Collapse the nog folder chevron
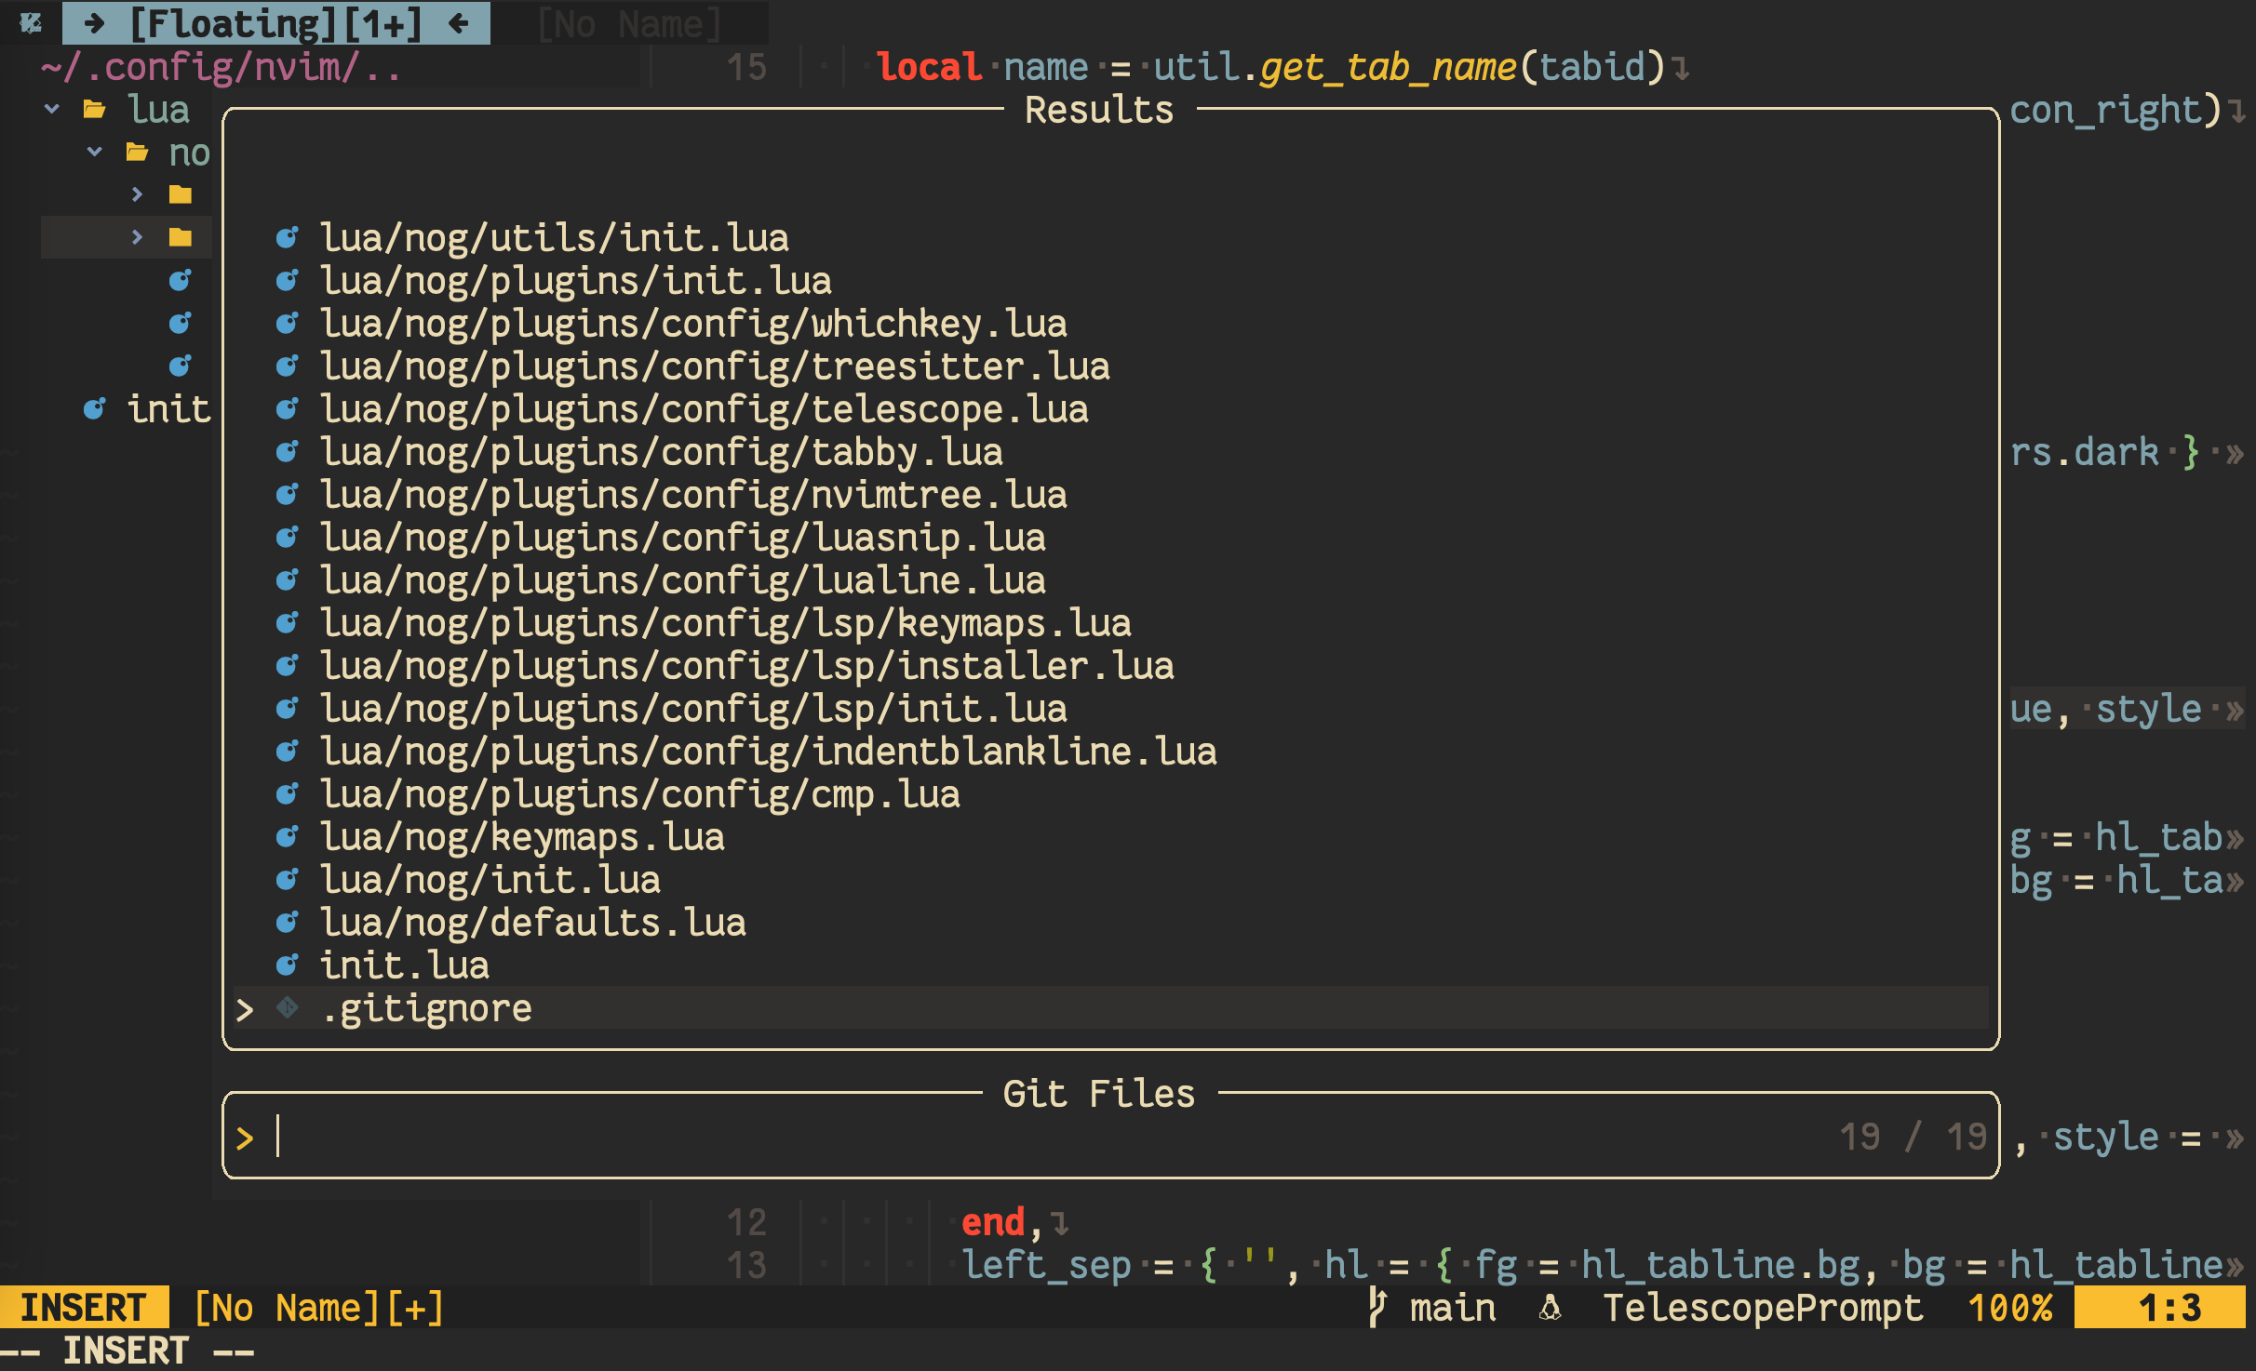Screen dimensions: 2256x1371 click(94, 152)
